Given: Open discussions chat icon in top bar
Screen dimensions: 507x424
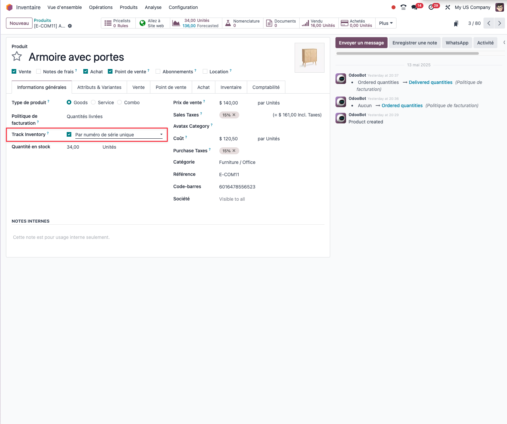Looking at the screenshot, I should (414, 7).
